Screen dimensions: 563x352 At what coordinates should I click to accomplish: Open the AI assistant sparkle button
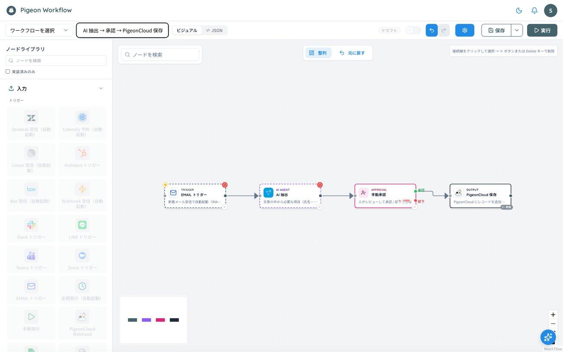tap(548, 337)
